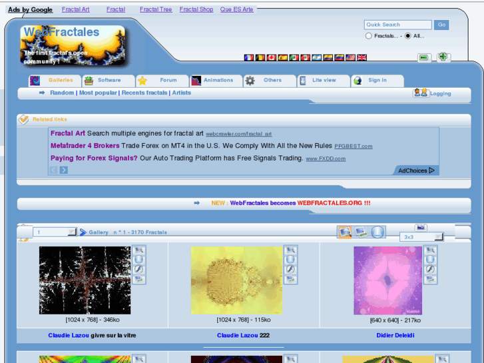
Task: Open the yellow Mandelbrot fractal thumbnail
Action: [x=236, y=280]
